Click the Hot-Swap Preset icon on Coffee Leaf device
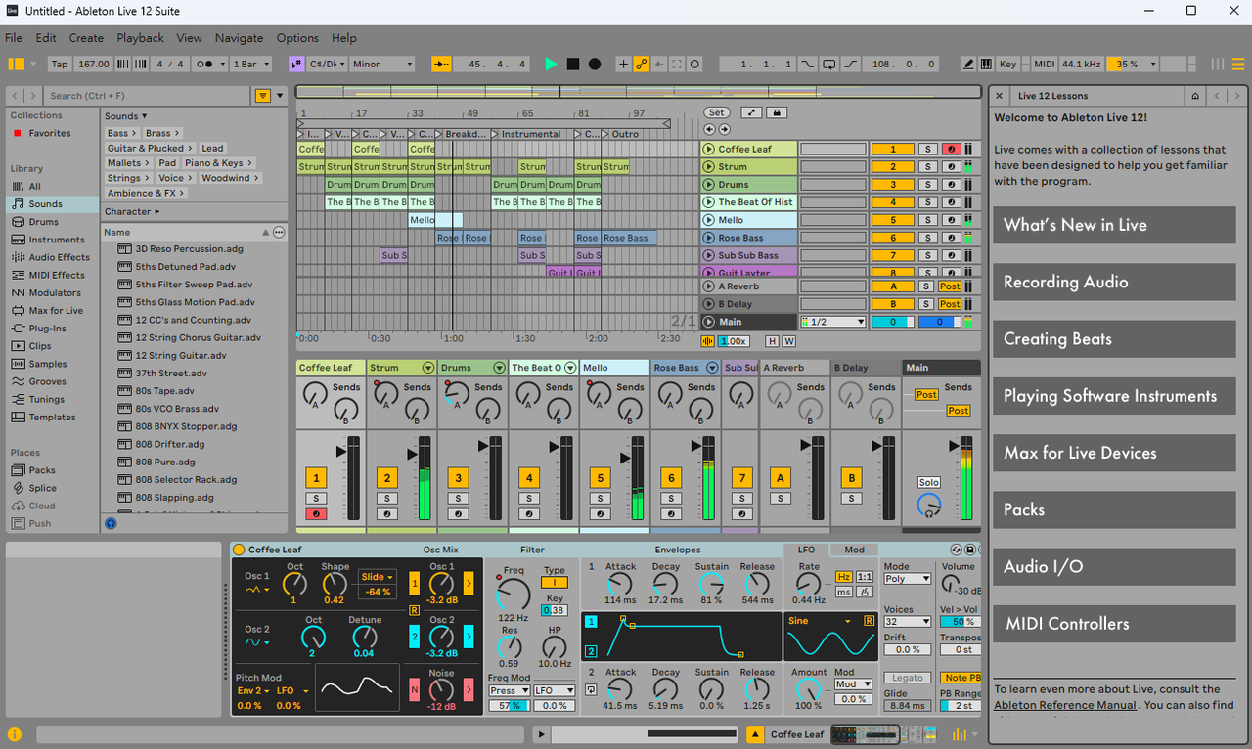The height and width of the screenshot is (749, 1252). coord(955,550)
